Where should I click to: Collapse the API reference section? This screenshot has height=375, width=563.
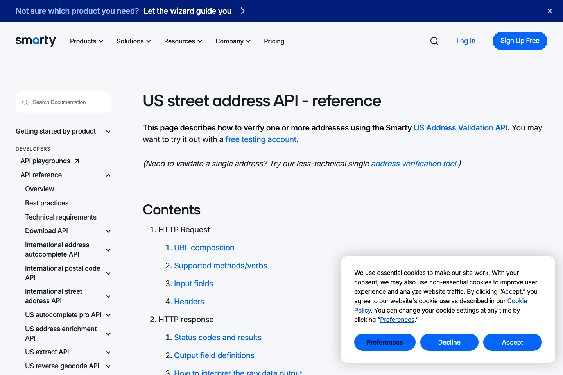pyautogui.click(x=108, y=175)
